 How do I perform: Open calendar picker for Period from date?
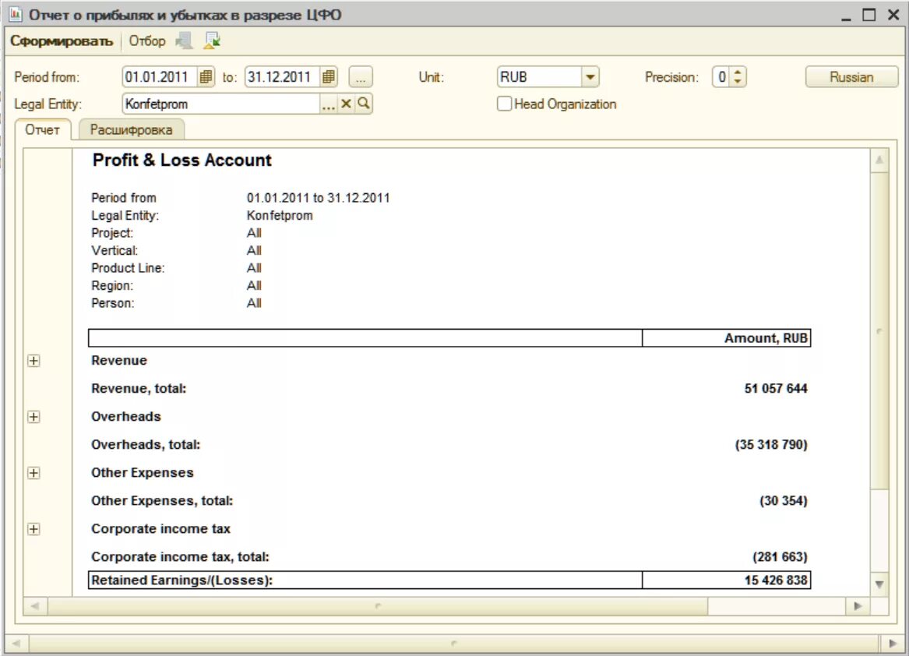(x=206, y=77)
